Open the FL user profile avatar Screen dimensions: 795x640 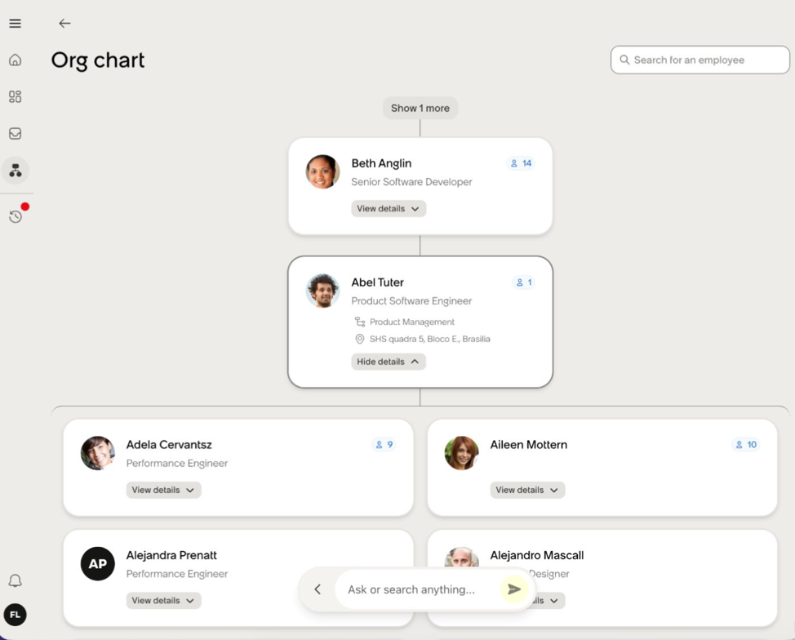tap(16, 615)
